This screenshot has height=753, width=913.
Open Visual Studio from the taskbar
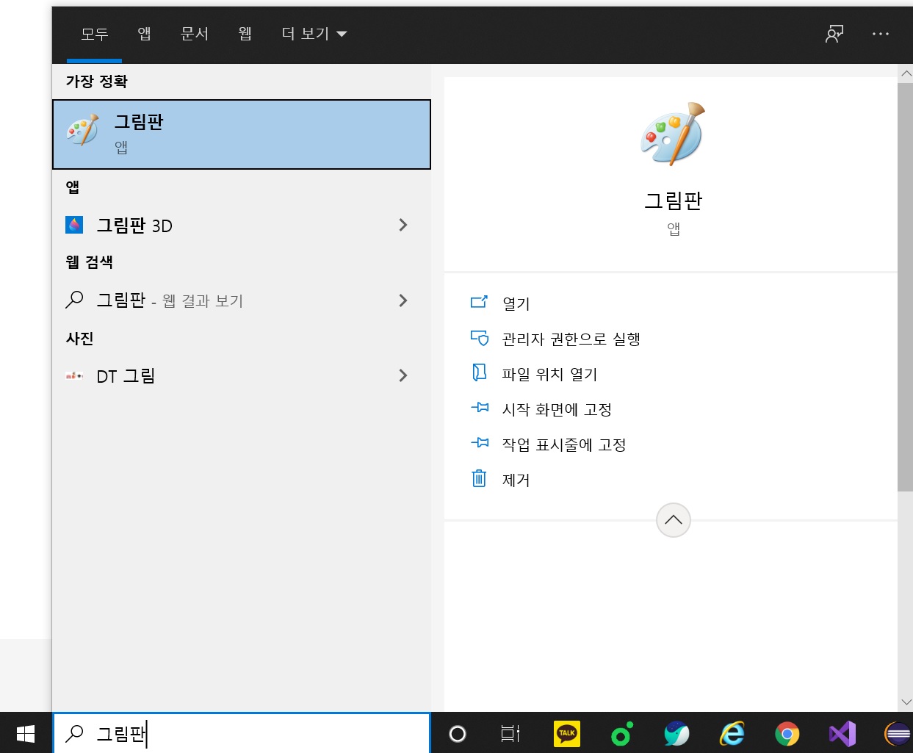coord(842,733)
